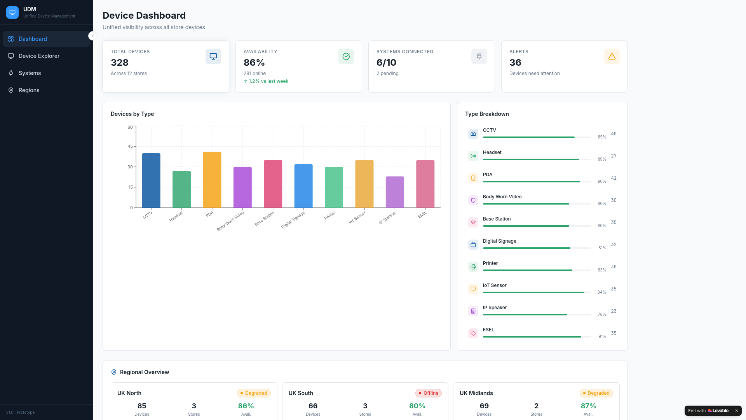This screenshot has width=746, height=420.
Task: Go to the Systems page
Action: click(x=46, y=73)
